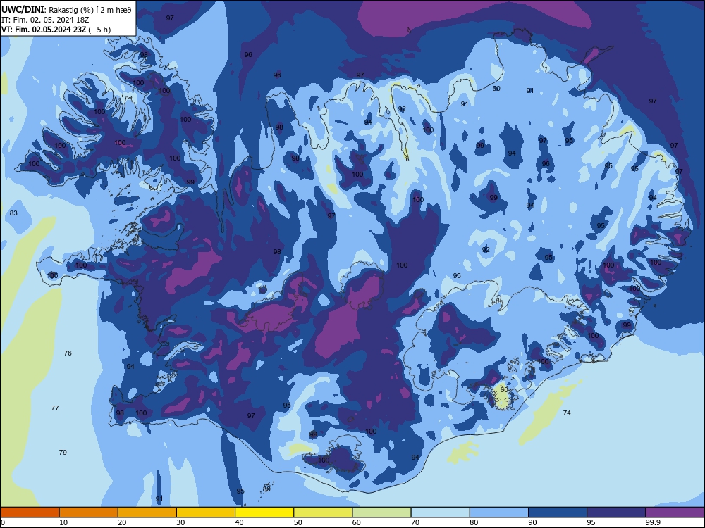705x528 pixels.
Task: Click the purple above-99.9 legend swatch
Action: pyautogui.click(x=675, y=513)
